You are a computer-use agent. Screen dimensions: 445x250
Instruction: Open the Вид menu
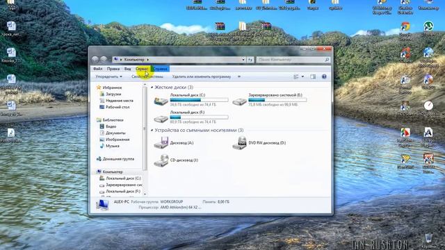(x=128, y=69)
